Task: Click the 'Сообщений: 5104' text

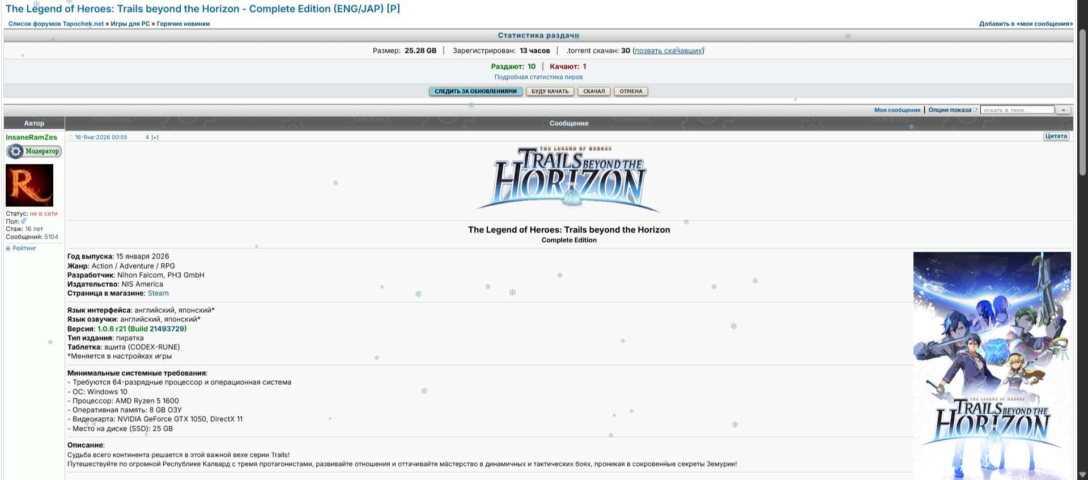Action: [32, 237]
